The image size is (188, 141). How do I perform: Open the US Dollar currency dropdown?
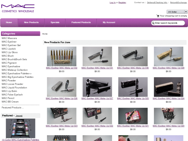177,12
